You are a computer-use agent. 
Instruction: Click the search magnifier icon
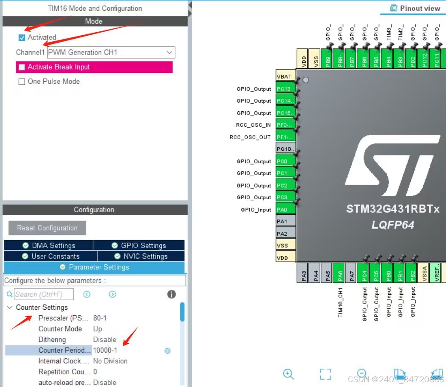pos(9,294)
